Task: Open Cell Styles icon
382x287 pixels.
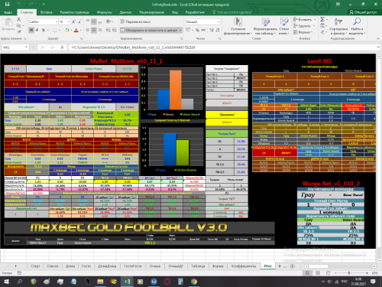Action: [x=284, y=22]
